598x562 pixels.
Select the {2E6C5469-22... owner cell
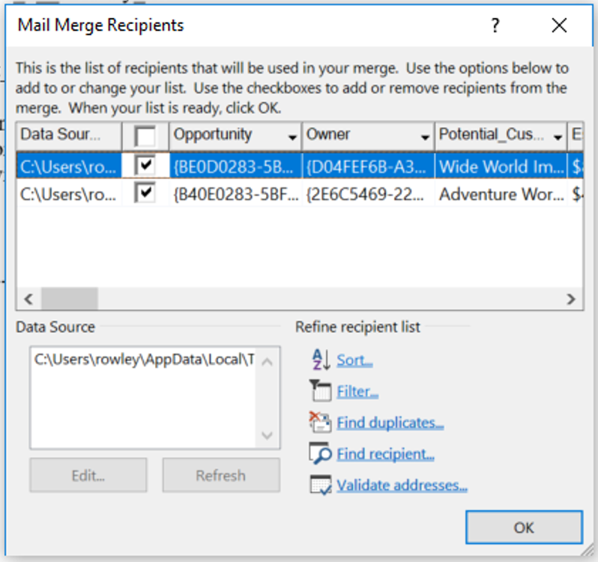pyautogui.click(x=368, y=194)
